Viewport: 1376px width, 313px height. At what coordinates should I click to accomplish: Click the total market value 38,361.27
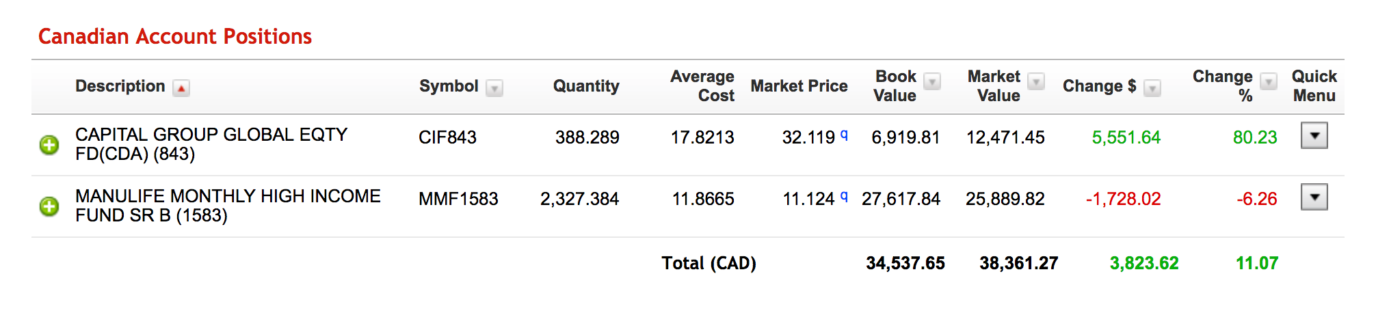1019,263
